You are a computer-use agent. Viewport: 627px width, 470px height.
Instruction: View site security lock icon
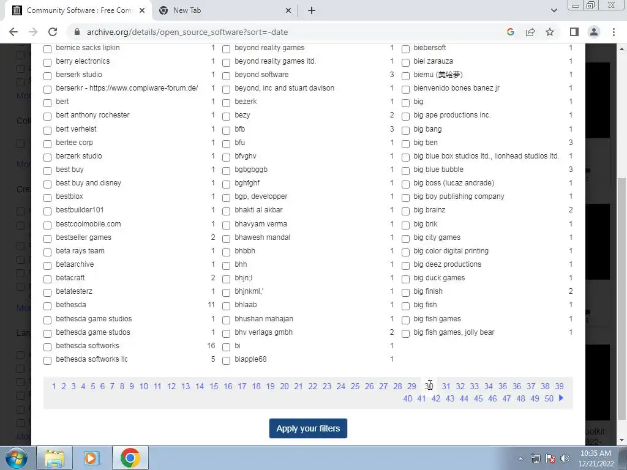click(77, 32)
